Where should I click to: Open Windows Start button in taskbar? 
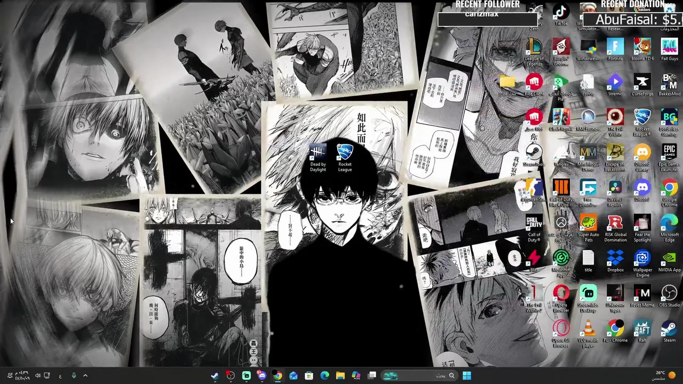click(x=467, y=375)
